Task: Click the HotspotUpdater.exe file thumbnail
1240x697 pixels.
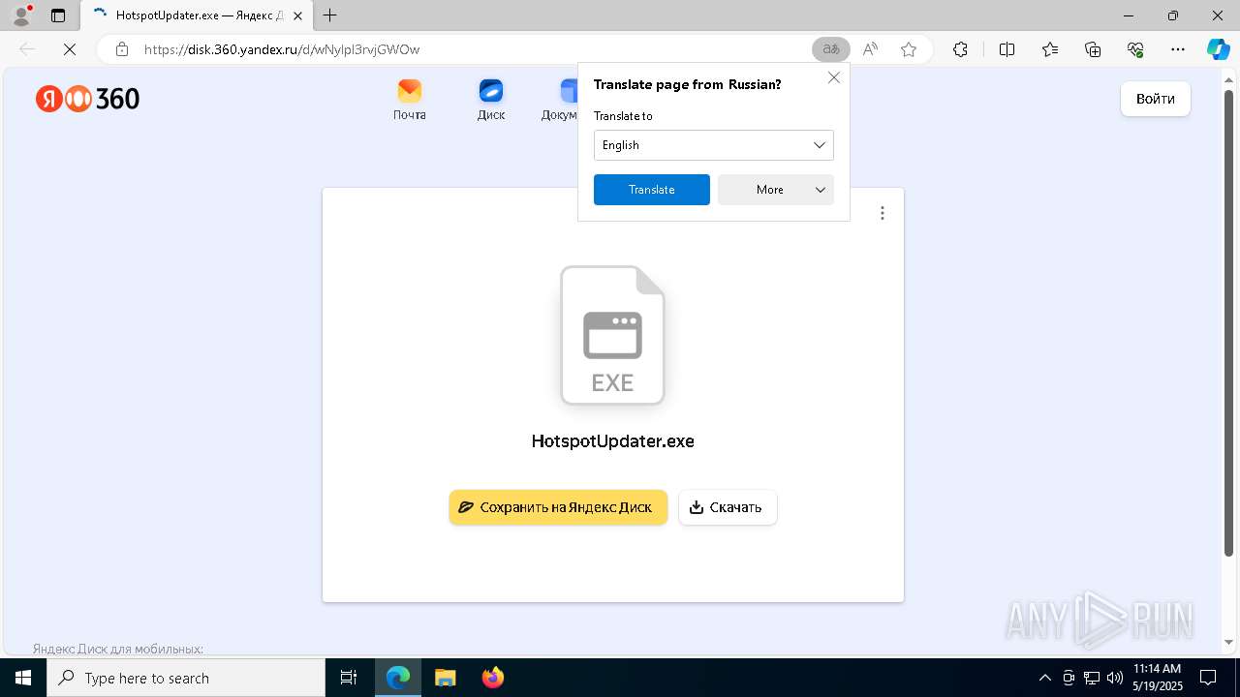Action: pyautogui.click(x=612, y=335)
